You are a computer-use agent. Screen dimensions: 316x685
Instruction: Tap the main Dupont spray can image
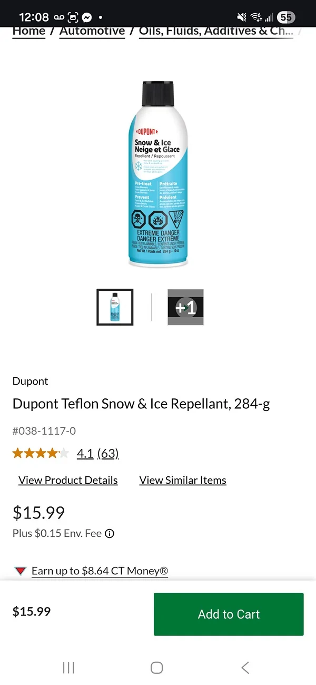(158, 174)
